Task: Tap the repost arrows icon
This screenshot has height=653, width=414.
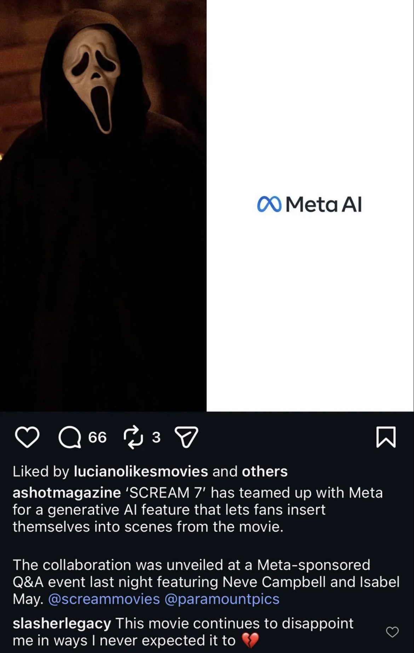Action: pos(133,437)
